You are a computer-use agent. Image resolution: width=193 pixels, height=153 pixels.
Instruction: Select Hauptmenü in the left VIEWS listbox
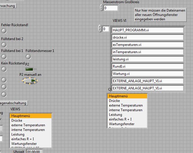pyautogui.click(x=31, y=116)
